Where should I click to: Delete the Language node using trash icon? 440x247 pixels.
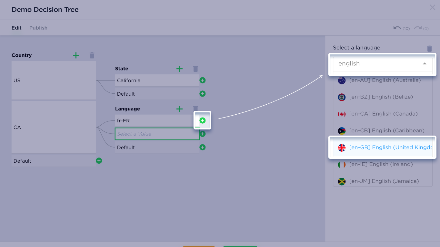[195, 109]
